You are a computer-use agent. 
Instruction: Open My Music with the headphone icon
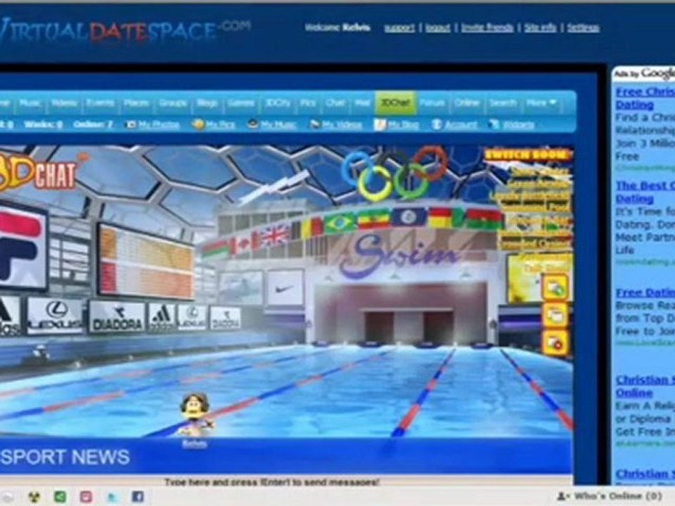click(x=272, y=125)
